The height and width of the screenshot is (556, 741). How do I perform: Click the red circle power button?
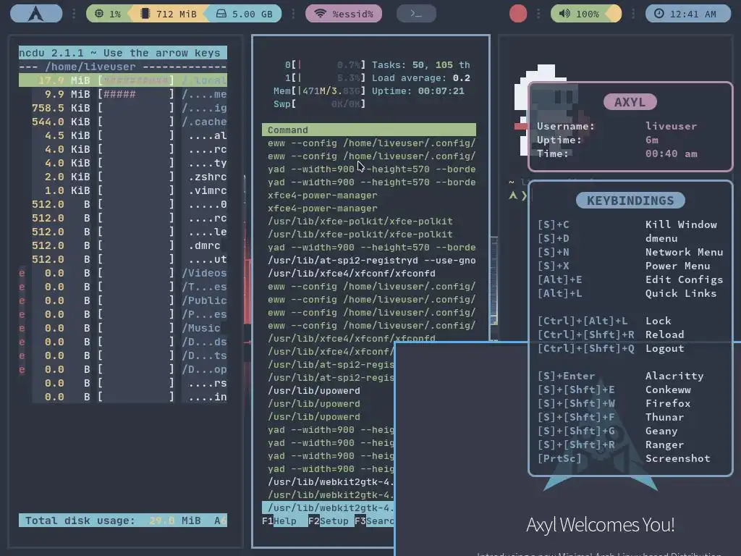pyautogui.click(x=518, y=14)
